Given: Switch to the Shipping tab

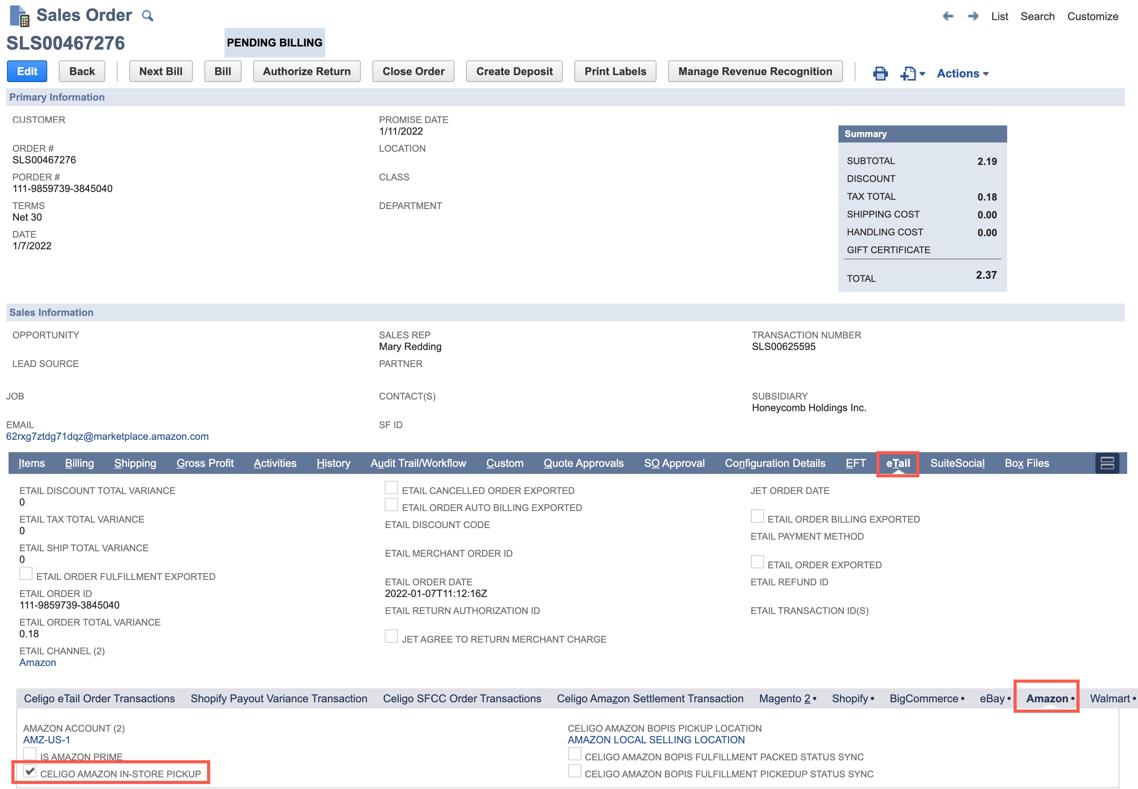Looking at the screenshot, I should [x=135, y=463].
